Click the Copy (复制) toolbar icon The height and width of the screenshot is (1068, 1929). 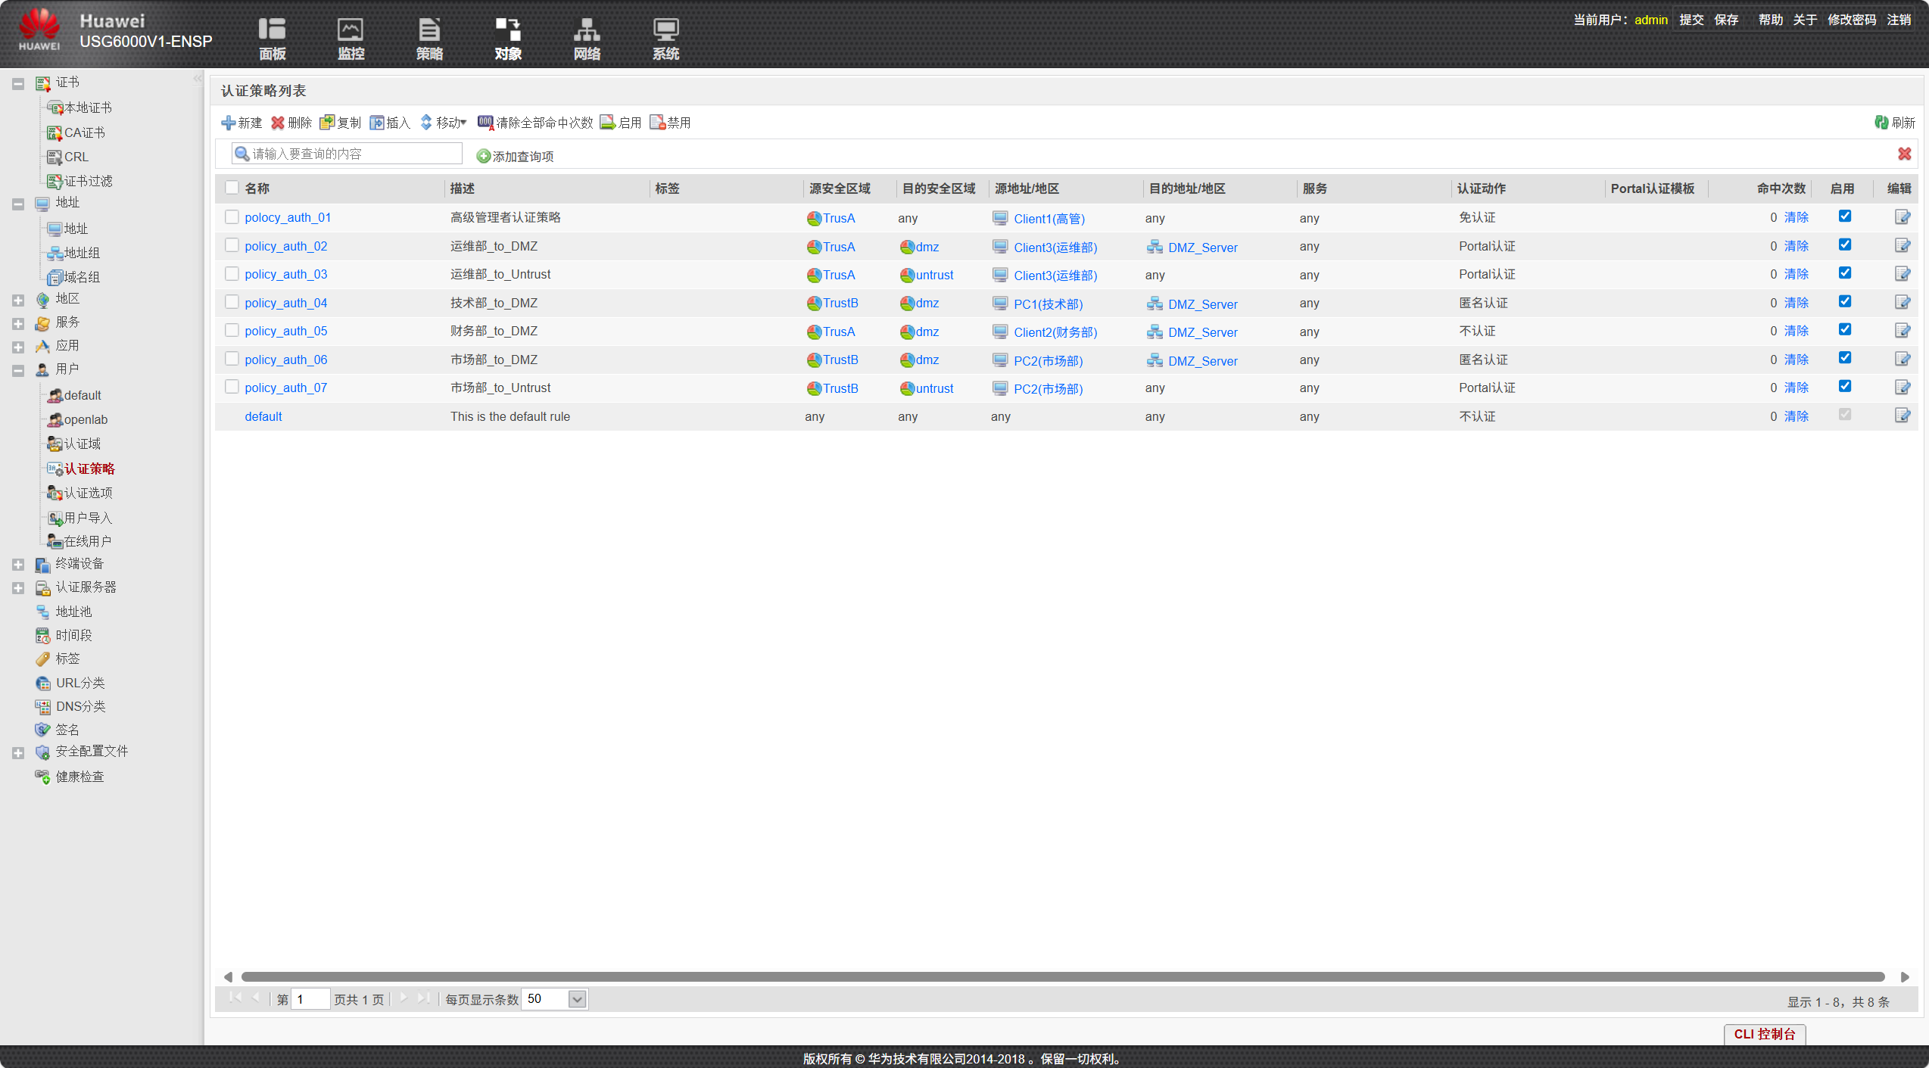pos(327,123)
